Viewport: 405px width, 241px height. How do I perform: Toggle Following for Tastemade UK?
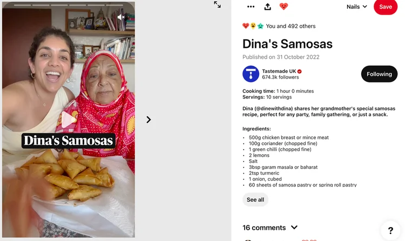(x=379, y=74)
